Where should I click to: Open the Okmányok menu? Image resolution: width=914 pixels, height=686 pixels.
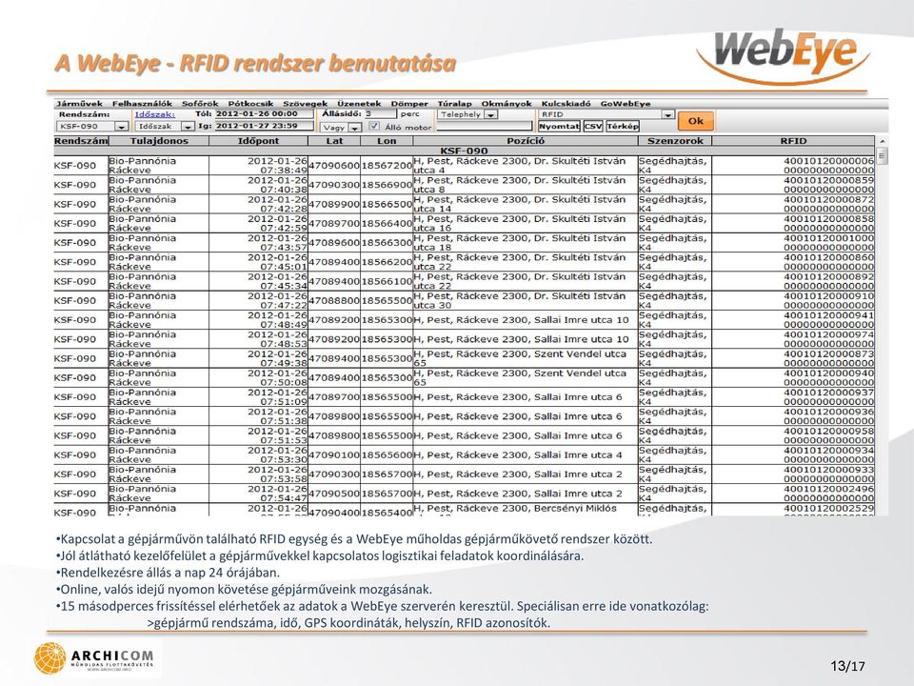[507, 104]
